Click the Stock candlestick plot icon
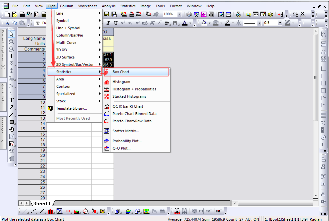This screenshot has width=329, height=221. [x=94, y=211]
